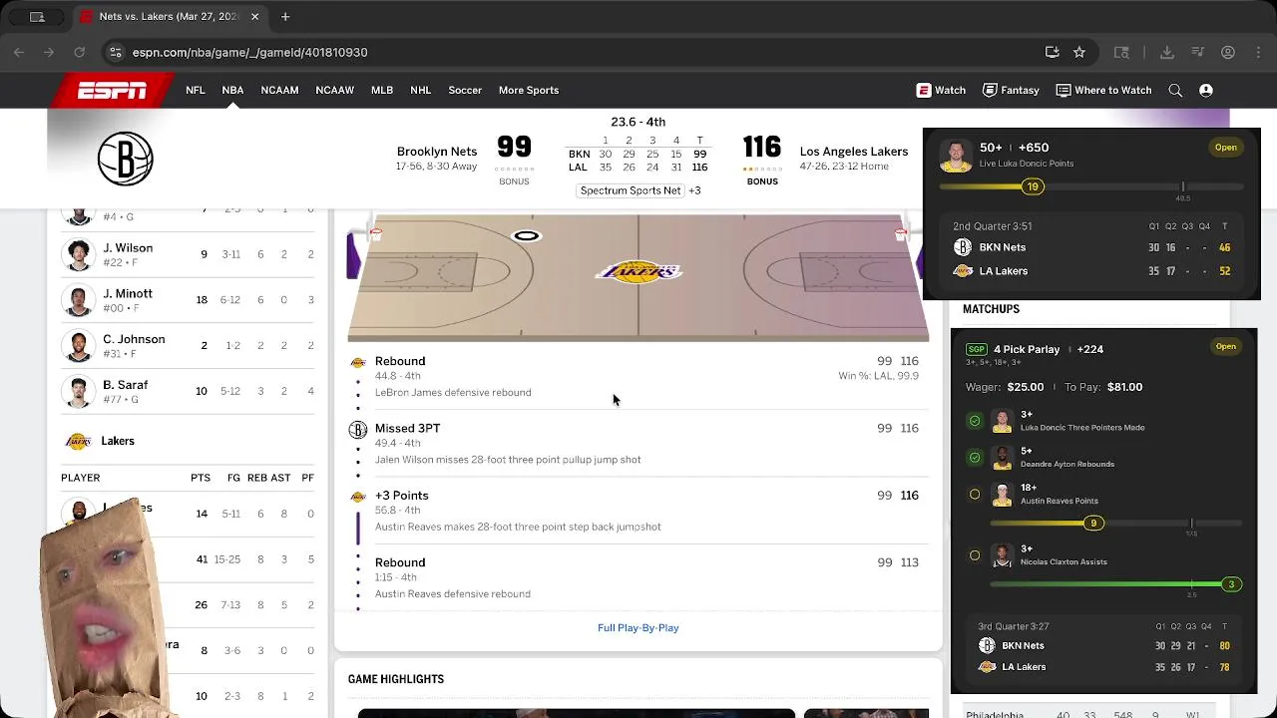The width and height of the screenshot is (1277, 718).
Task: View site information for espn.com
Action: (x=116, y=52)
